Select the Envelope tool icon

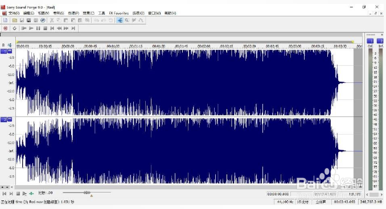click(141, 20)
